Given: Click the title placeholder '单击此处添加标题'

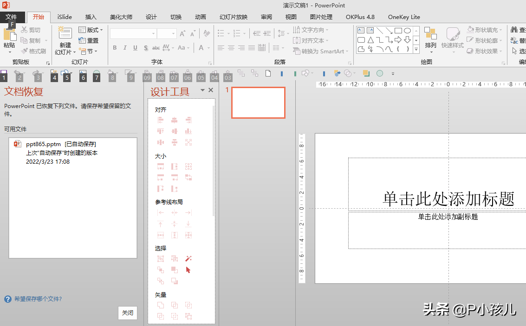Looking at the screenshot, I should pyautogui.click(x=448, y=199).
